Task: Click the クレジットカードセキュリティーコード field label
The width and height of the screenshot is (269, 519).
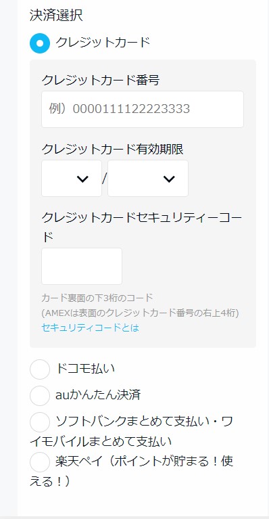Action: click(142, 227)
